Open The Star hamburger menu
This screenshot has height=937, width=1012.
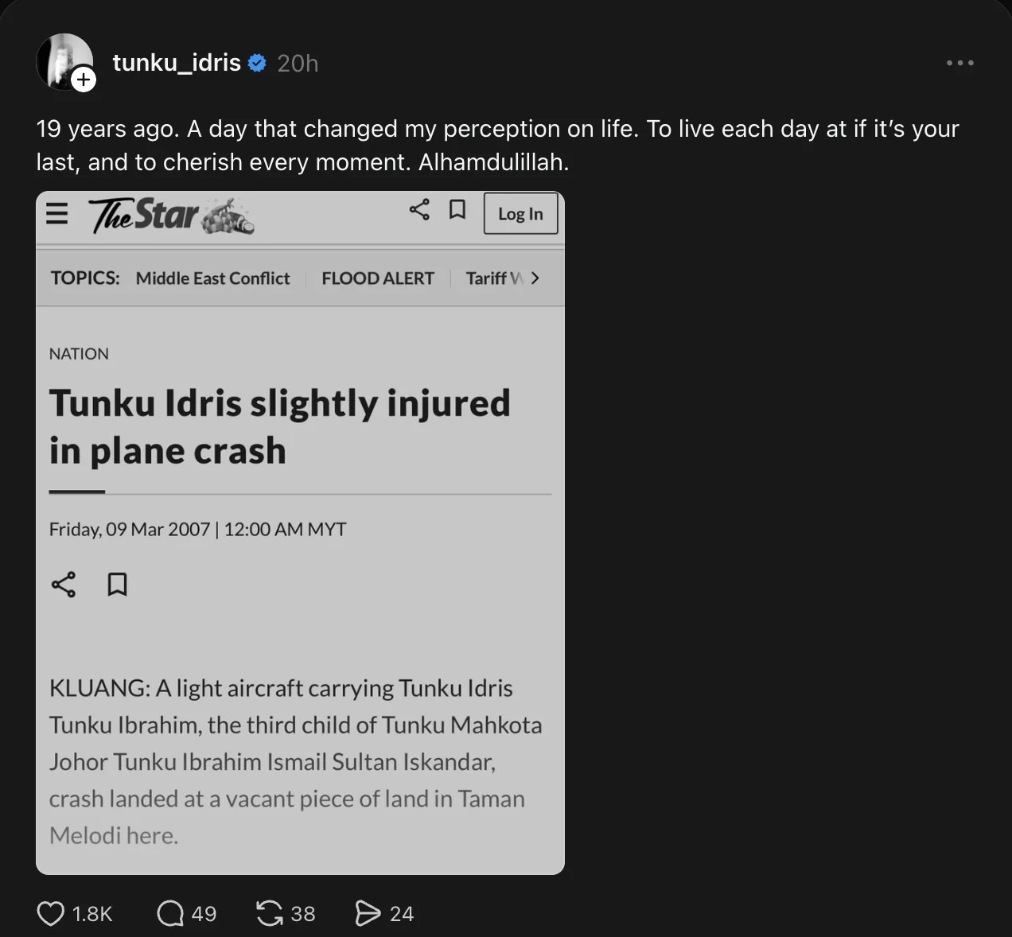tap(57, 213)
